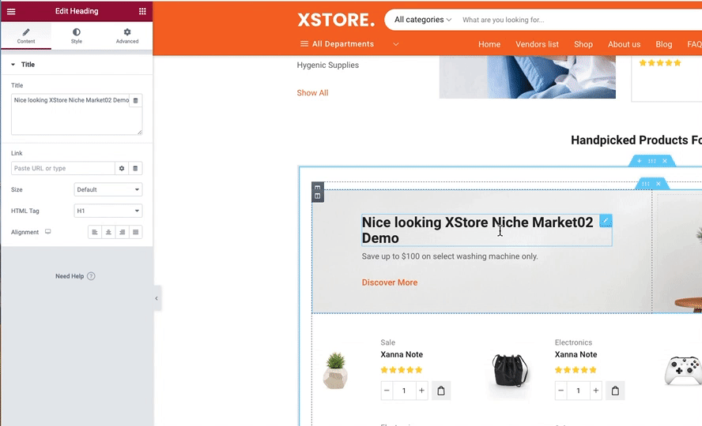Click the Show All link

312,93
